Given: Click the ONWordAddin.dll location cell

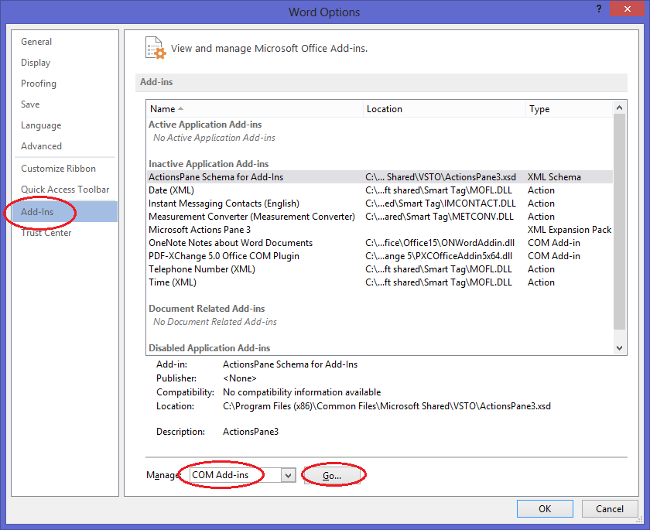Looking at the screenshot, I should pyautogui.click(x=440, y=243).
